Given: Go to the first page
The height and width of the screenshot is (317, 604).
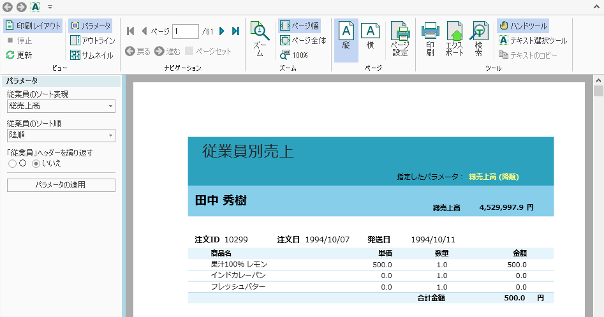Looking at the screenshot, I should 130,31.
